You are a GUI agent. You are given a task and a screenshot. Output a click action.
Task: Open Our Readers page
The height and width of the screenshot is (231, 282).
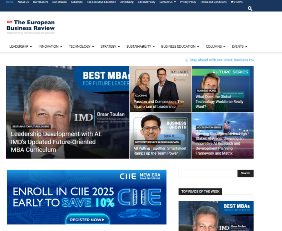pos(41,2)
